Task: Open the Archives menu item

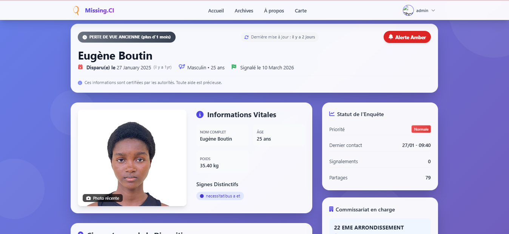Action: point(244,11)
